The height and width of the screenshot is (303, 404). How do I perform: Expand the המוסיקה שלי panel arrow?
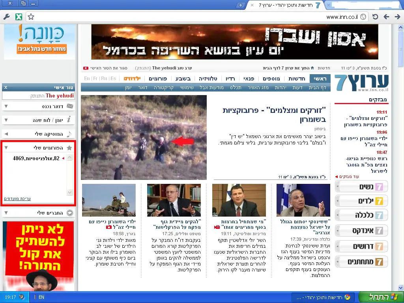[6, 134]
